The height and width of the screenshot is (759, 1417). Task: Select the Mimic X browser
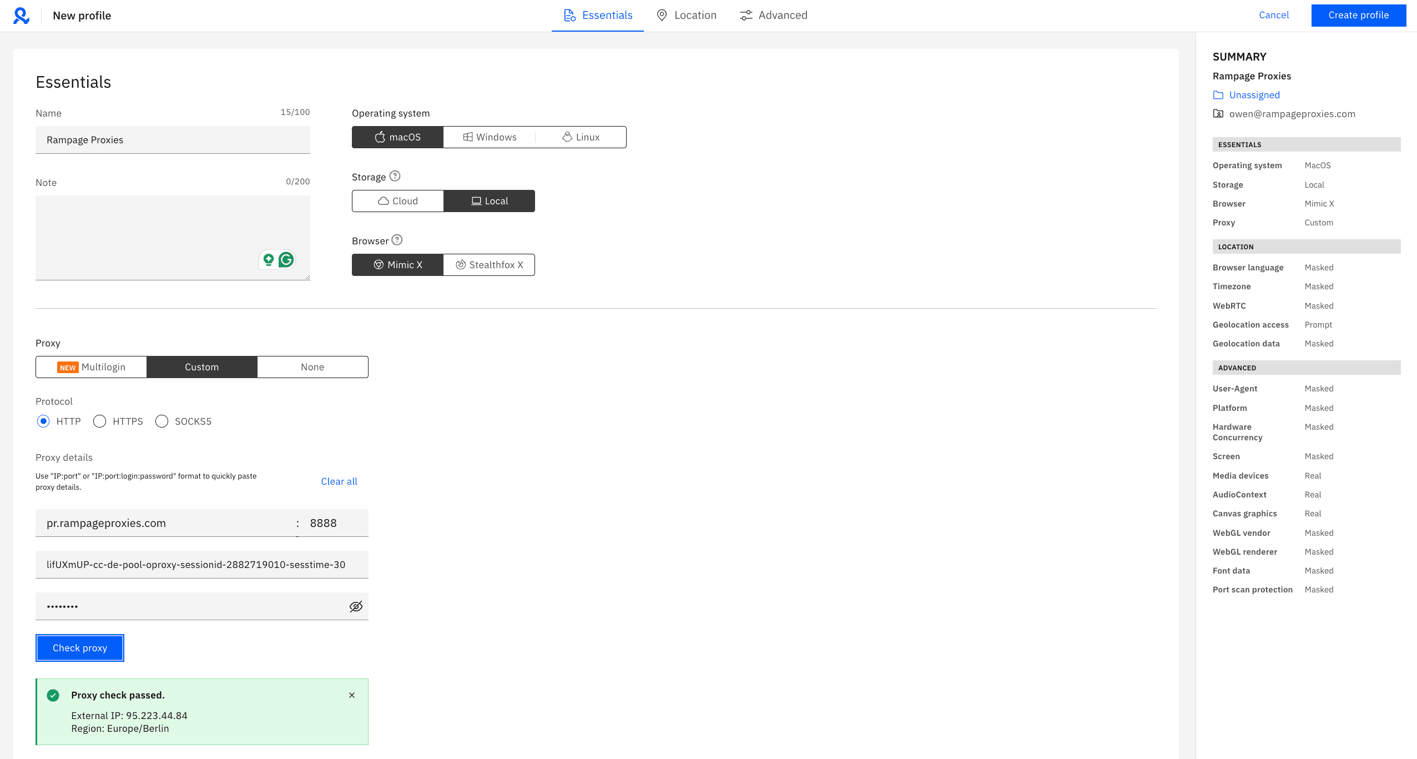coord(397,265)
